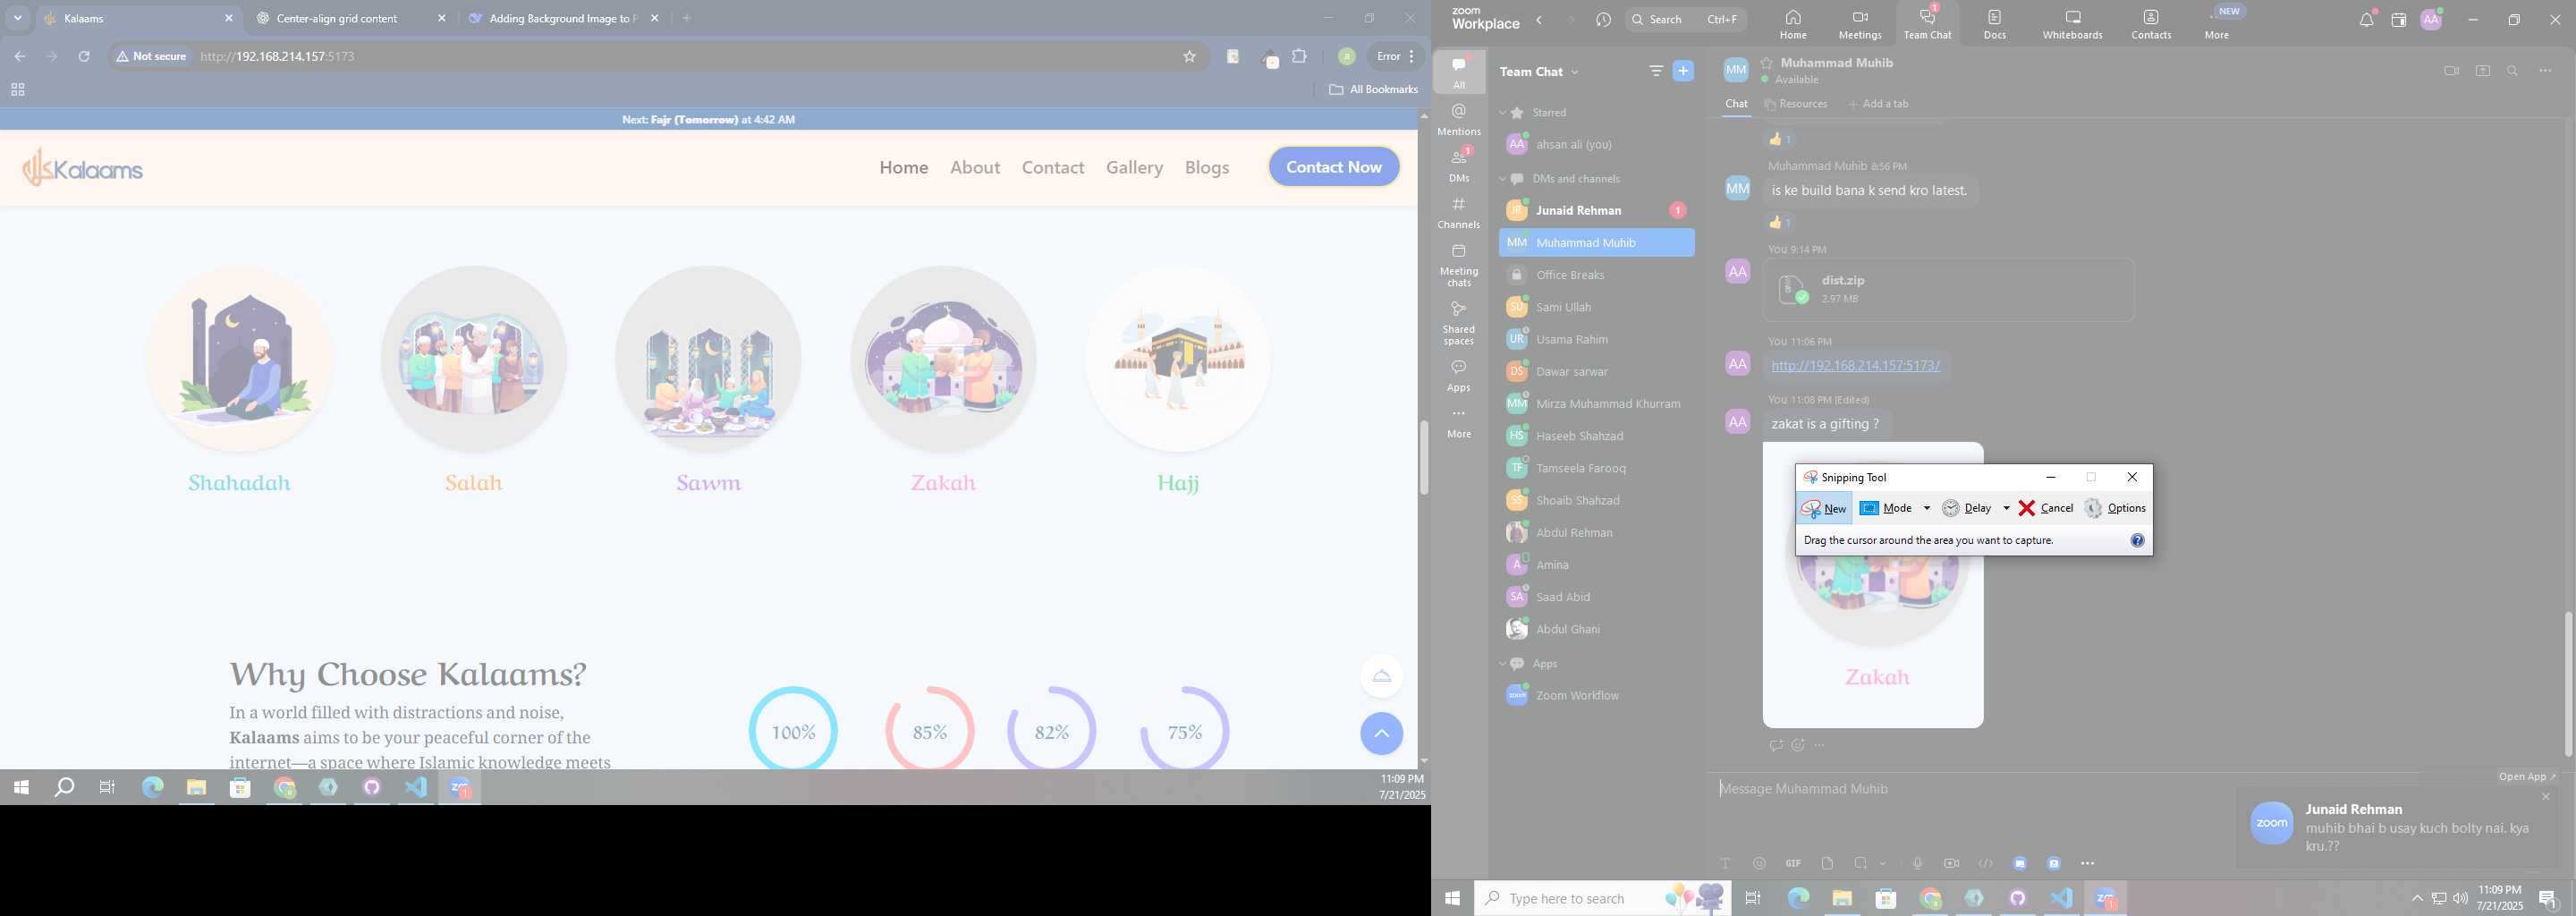
Task: Click the Zoom chat vertical scrollbar
Action: pyautogui.click(x=2567, y=685)
